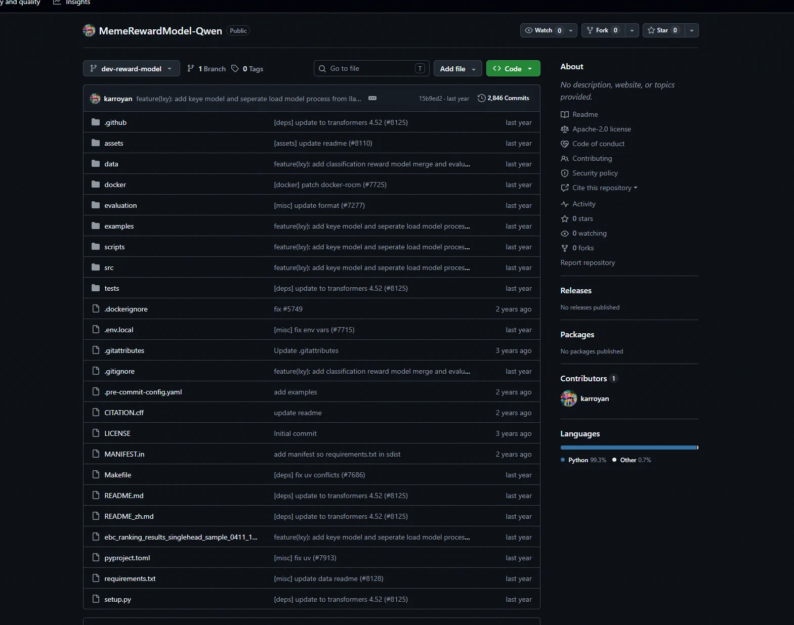The width and height of the screenshot is (794, 625).
Task: Expand the commit message ellipsis button
Action: (372, 98)
